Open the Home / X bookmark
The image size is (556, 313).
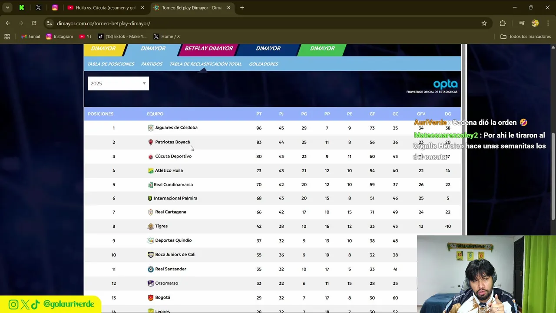tap(166, 37)
